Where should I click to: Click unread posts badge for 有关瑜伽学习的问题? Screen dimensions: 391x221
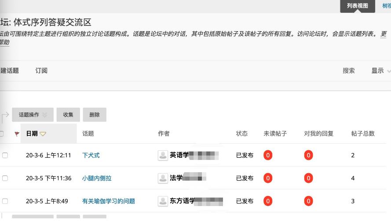coord(268,201)
